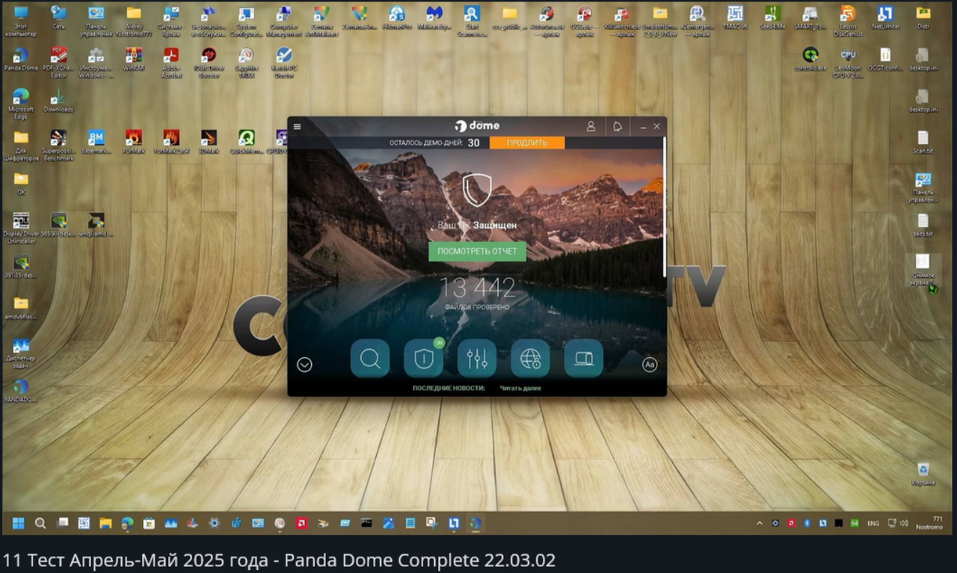
Task: Click the ENG language indicator
Action: (873, 524)
